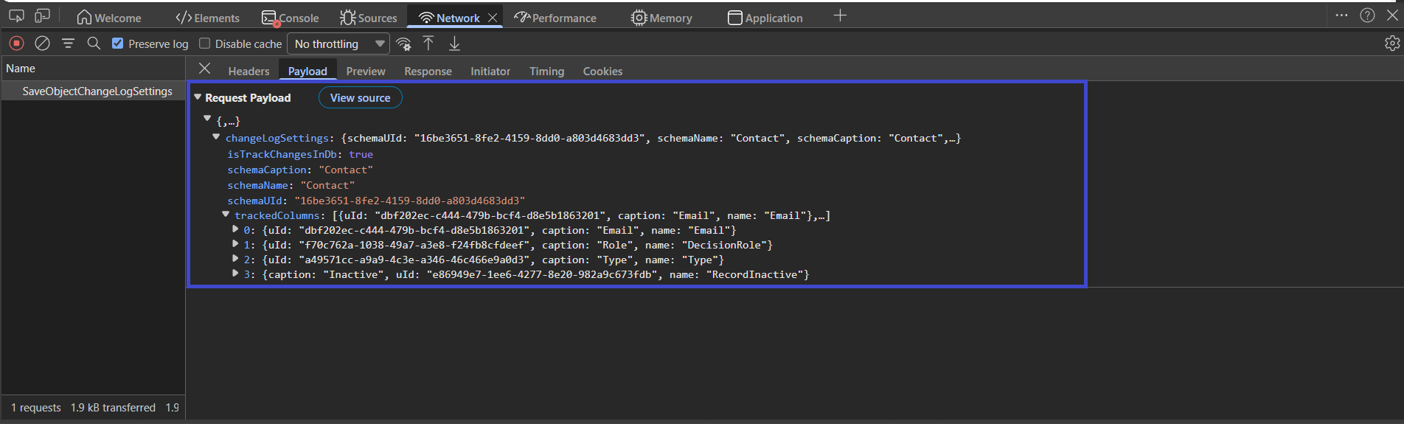Open the No throttling dropdown
The height and width of the screenshot is (424, 1404).
[338, 44]
